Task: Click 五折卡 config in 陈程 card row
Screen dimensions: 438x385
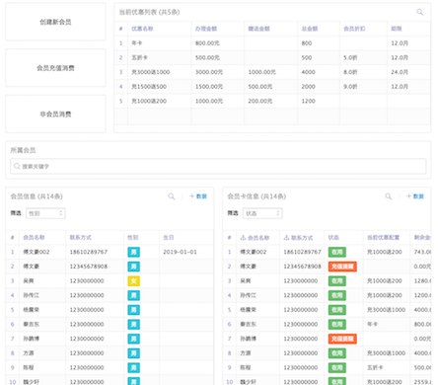Action: (x=375, y=368)
